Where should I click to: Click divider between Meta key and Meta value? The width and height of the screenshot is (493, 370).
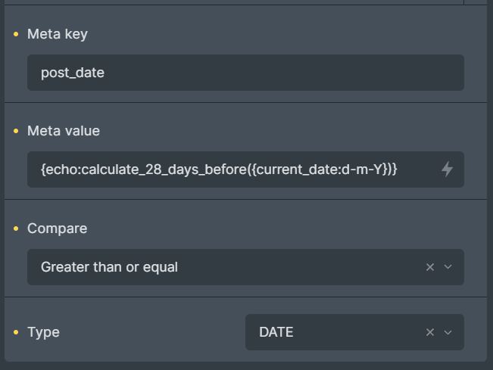[245, 102]
